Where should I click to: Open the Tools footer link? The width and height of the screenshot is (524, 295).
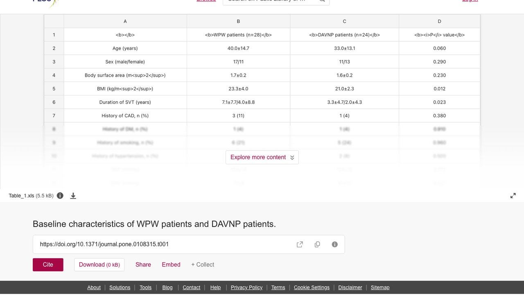(x=145, y=287)
